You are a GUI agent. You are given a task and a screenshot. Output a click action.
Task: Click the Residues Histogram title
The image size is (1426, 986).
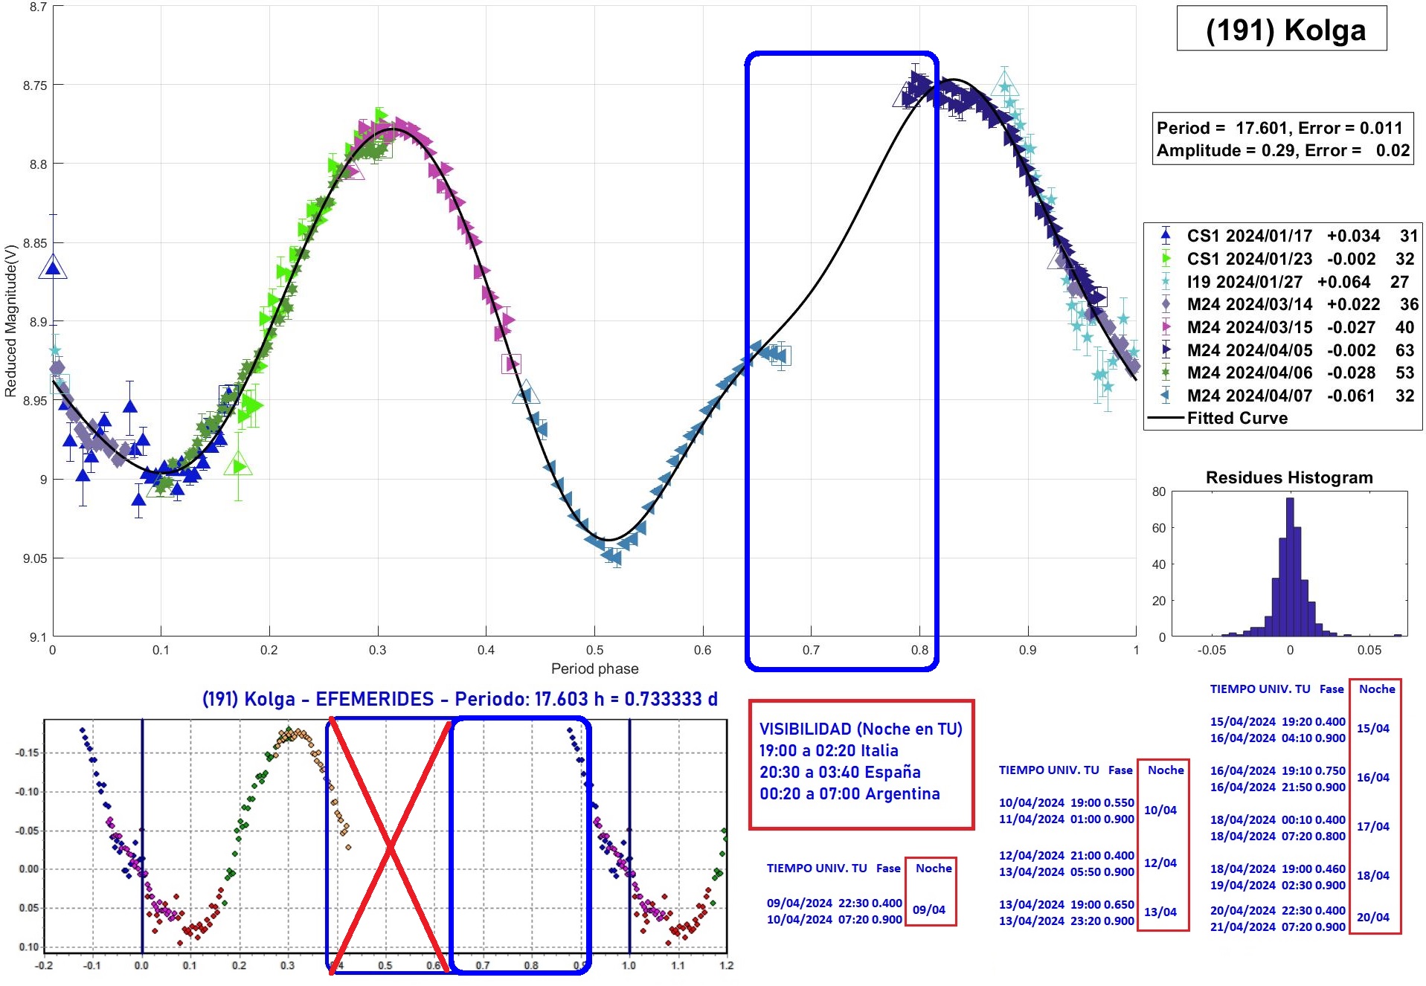[1289, 477]
